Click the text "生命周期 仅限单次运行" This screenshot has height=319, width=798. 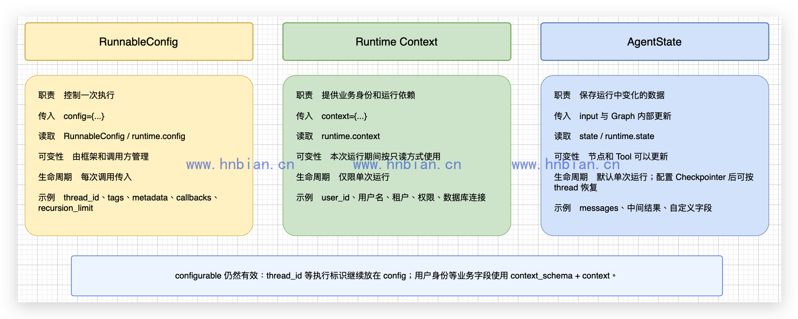pos(343,177)
